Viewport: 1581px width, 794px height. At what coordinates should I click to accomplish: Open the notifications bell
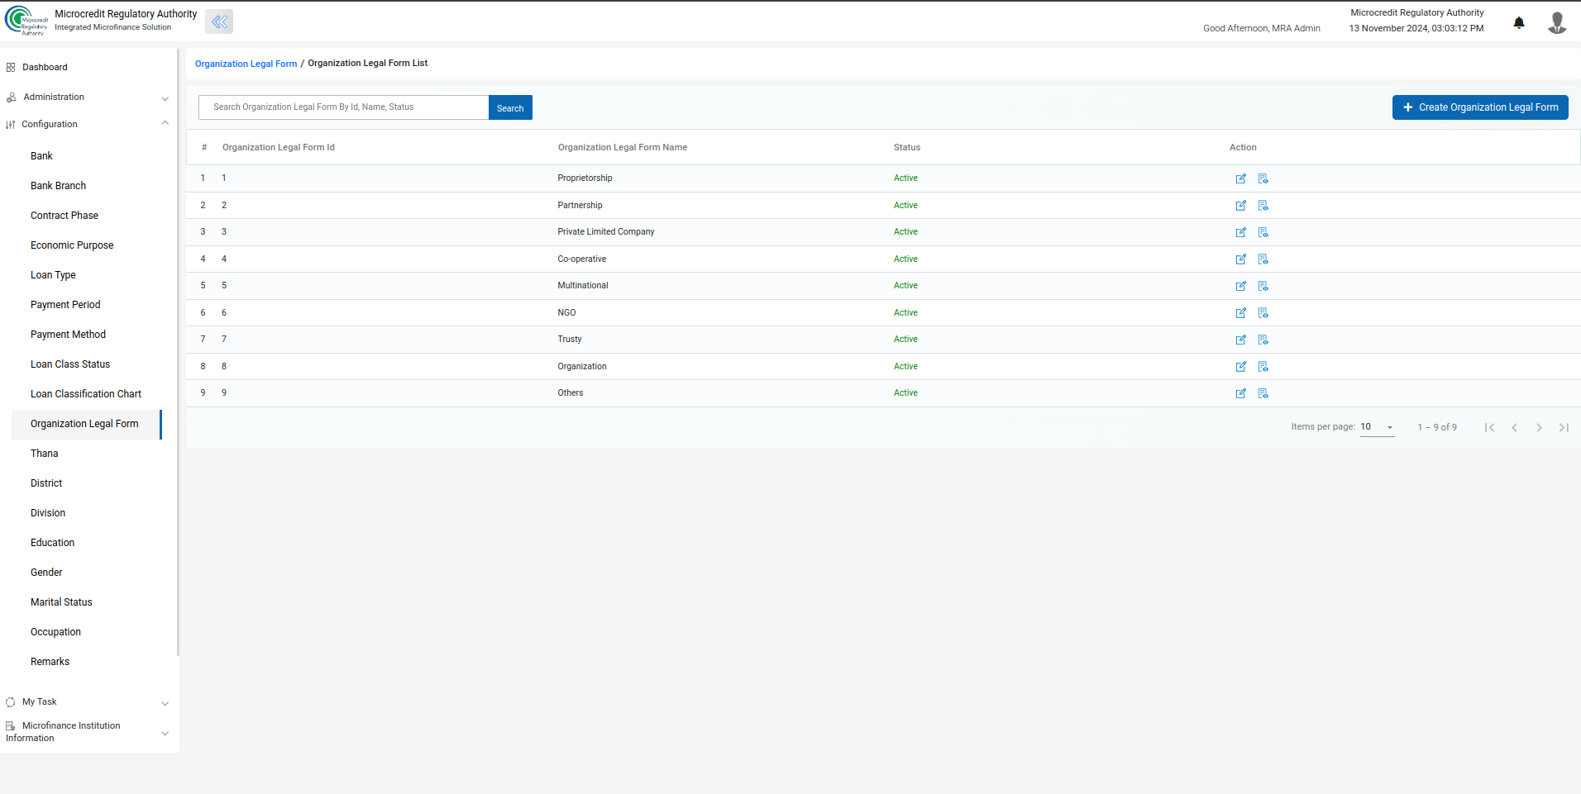point(1519,22)
